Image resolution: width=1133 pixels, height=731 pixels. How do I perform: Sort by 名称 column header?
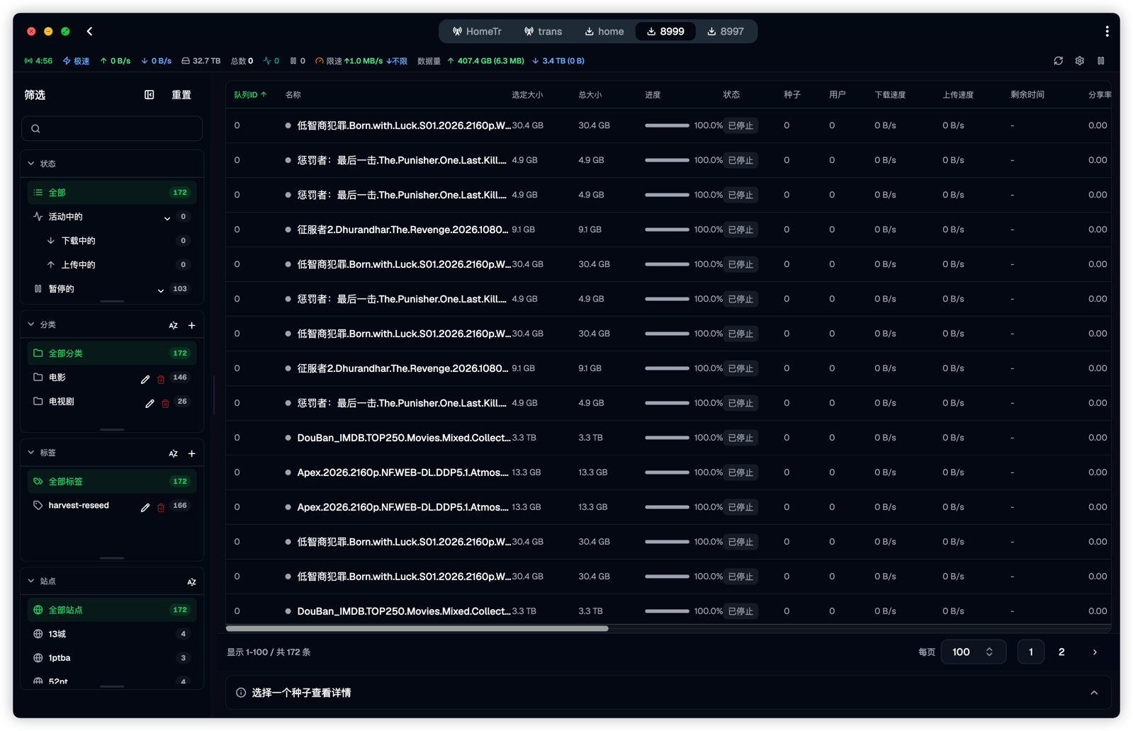293,94
